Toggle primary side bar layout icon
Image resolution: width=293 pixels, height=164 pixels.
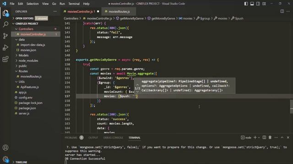click(246, 4)
